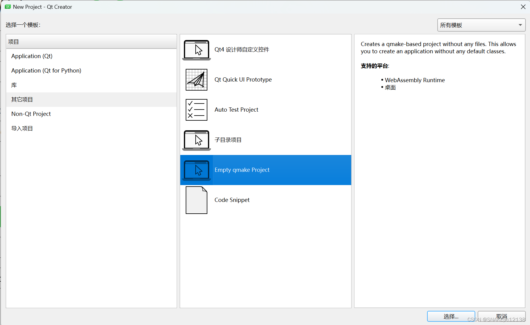Choose Qt Quick UI Prototype label
The height and width of the screenshot is (325, 530).
[243, 80]
